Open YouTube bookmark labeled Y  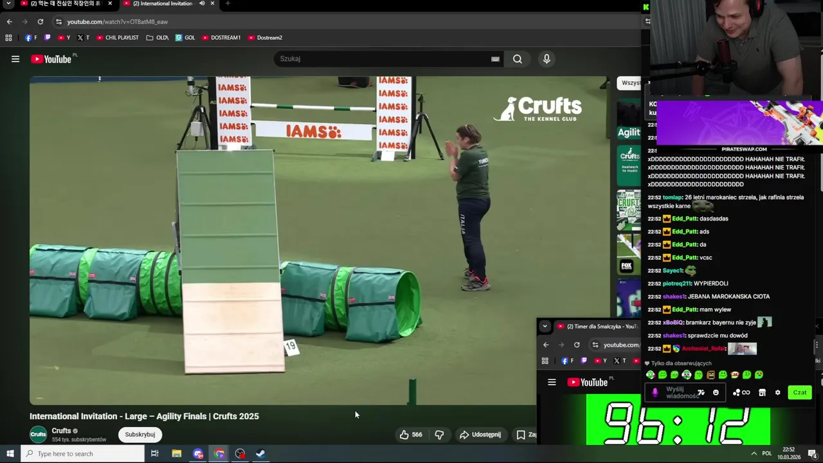pos(64,38)
